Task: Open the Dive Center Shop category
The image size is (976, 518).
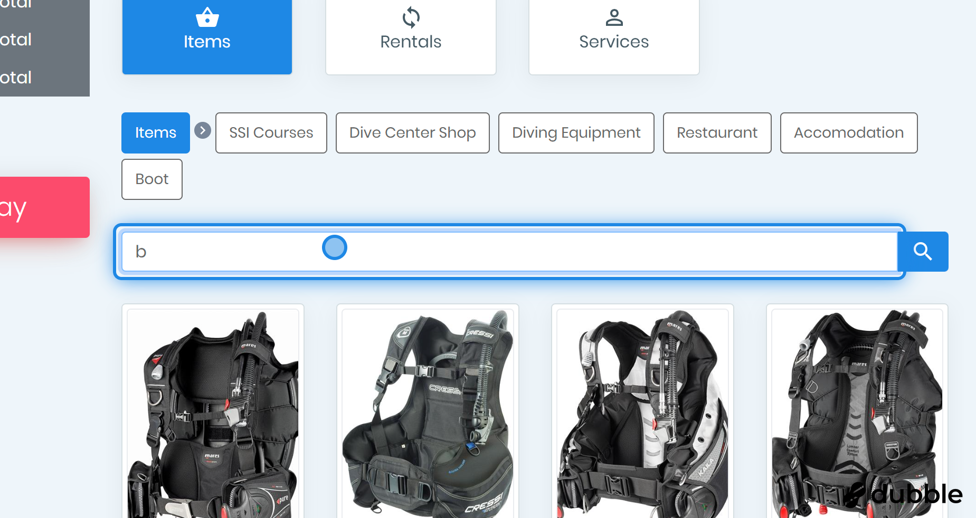Action: pos(412,133)
